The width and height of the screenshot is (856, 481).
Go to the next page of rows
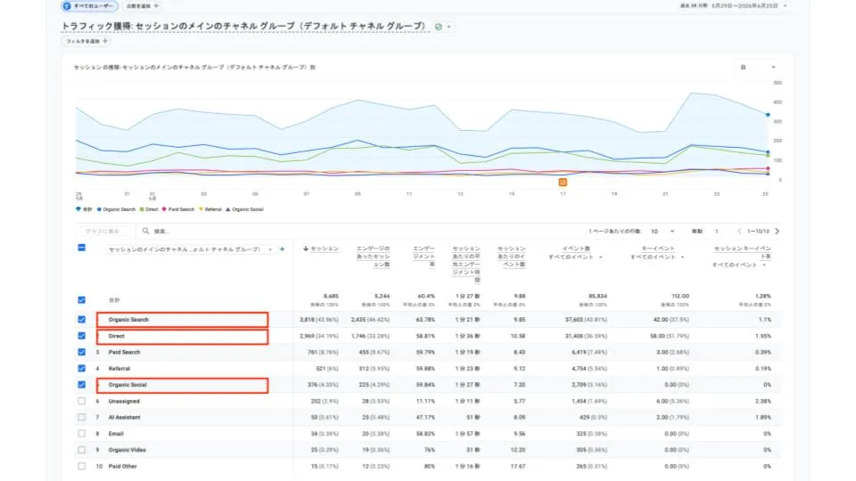[777, 232]
